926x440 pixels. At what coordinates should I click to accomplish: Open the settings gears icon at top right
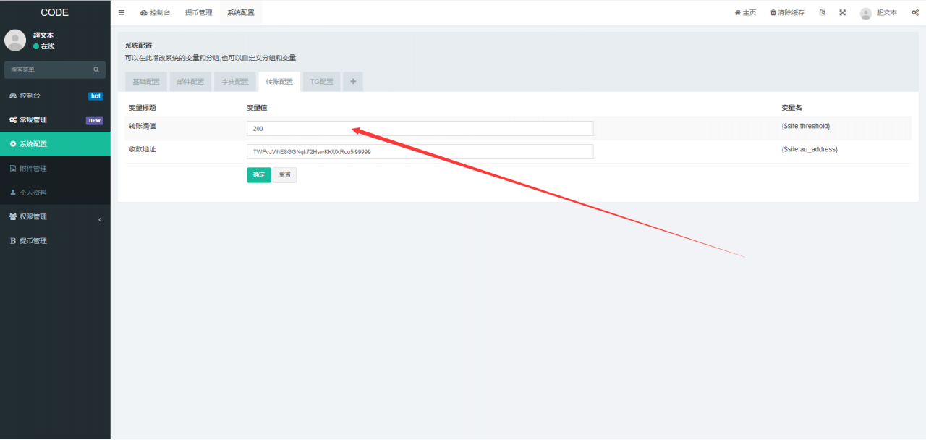[x=914, y=12]
